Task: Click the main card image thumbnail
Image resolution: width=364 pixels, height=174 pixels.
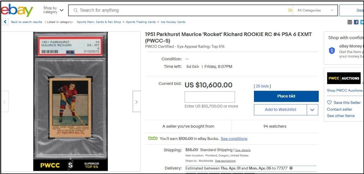Action: pos(70,101)
